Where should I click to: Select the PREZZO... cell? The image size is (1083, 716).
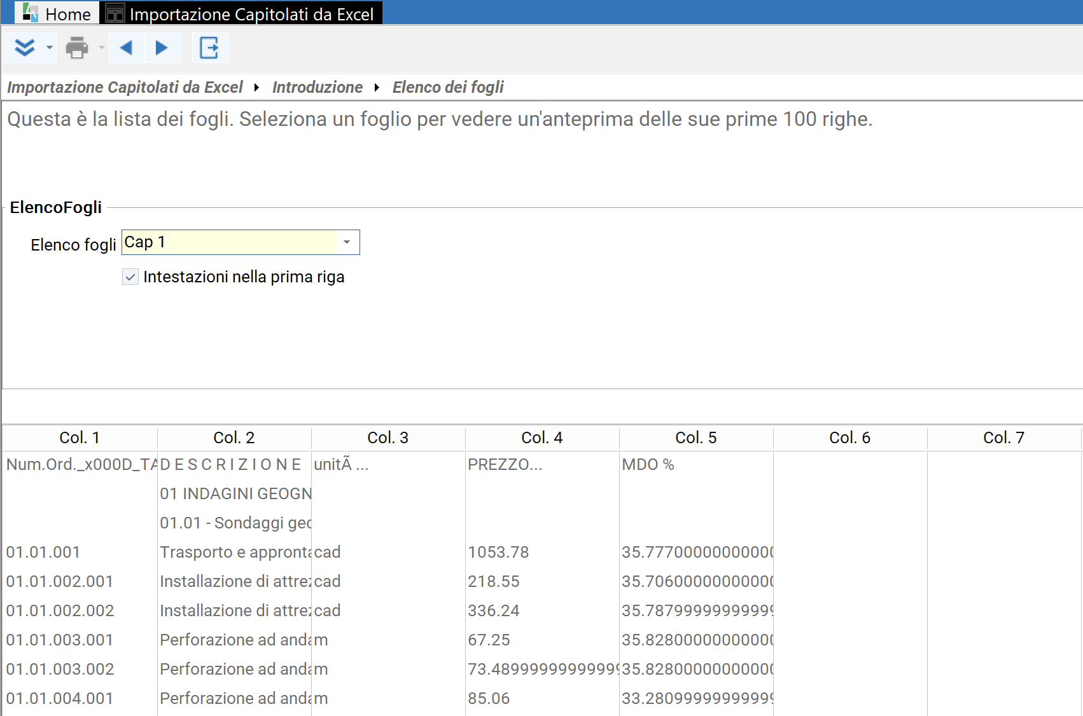pyautogui.click(x=542, y=464)
